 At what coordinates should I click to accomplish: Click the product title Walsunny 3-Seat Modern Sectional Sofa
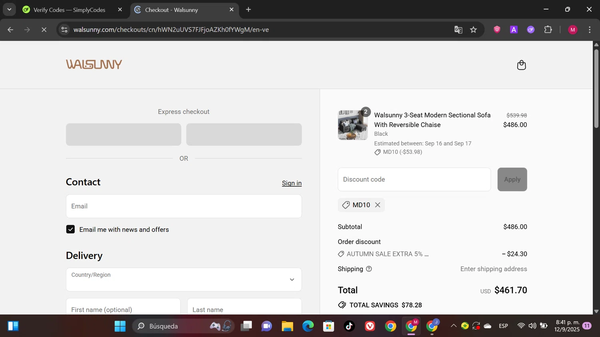point(432,120)
